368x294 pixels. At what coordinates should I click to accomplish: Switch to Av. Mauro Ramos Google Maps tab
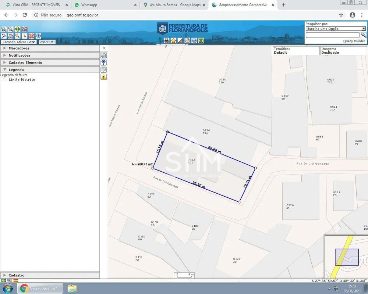[x=174, y=5]
